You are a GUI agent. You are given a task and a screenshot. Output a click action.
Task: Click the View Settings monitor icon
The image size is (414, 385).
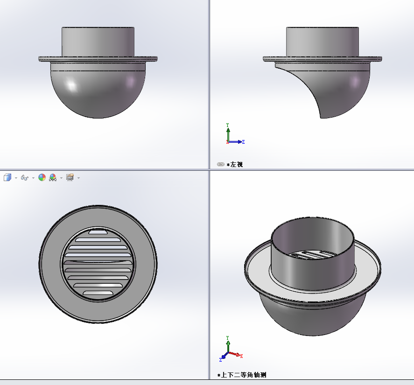[x=70, y=177]
